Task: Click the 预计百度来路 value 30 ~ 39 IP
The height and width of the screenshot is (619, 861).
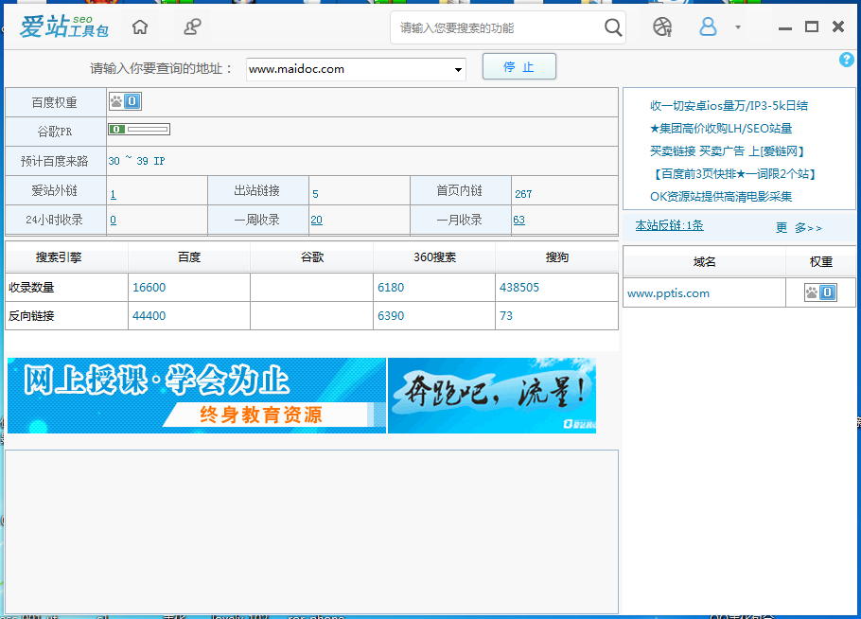Action: click(136, 161)
